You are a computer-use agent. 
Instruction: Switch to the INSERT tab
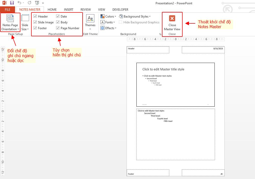point(68,10)
